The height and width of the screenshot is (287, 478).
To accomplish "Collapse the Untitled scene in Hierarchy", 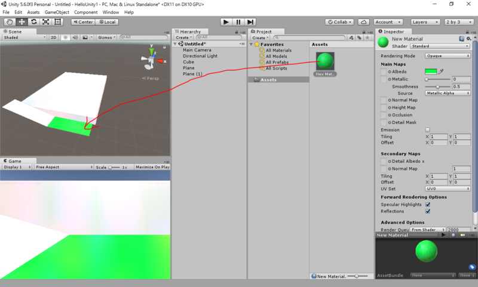I will point(175,44).
